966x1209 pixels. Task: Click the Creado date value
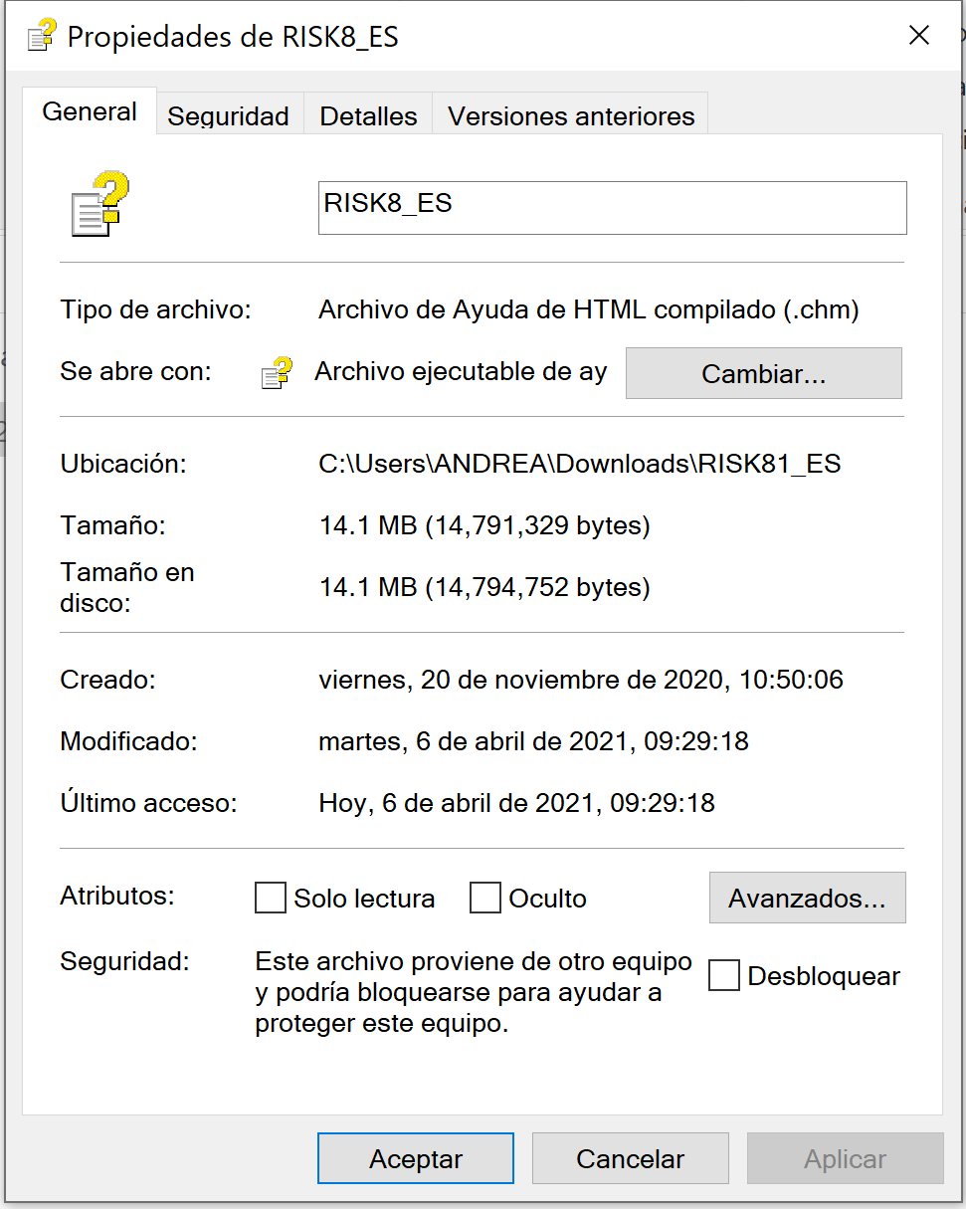click(x=580, y=681)
